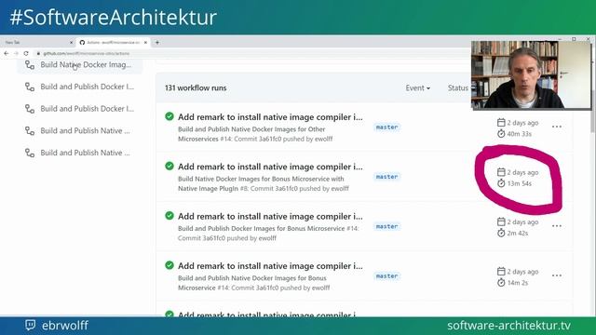This screenshot has width=596, height=335.
Task: Click the speaker webcam video thumbnail
Action: (x=532, y=74)
